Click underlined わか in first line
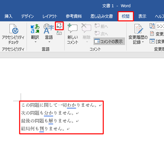Image resolution: width=164 pixels, height=154 pixels. point(72,105)
